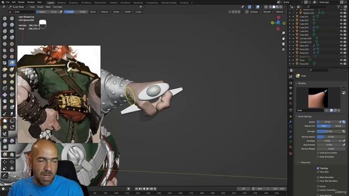Set Radius Unit to View
The height and width of the screenshot is (196, 349).
[x=324, y=126]
